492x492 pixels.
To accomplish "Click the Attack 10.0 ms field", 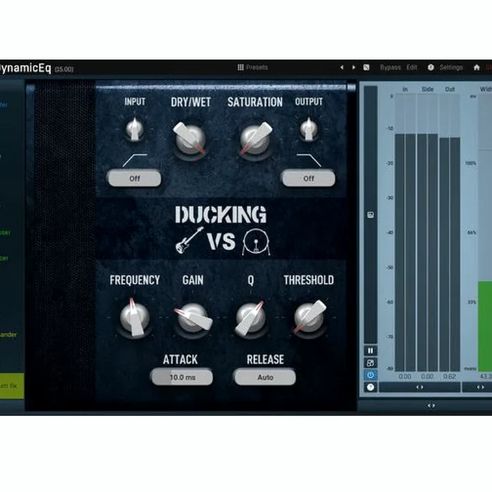I will 182,377.
